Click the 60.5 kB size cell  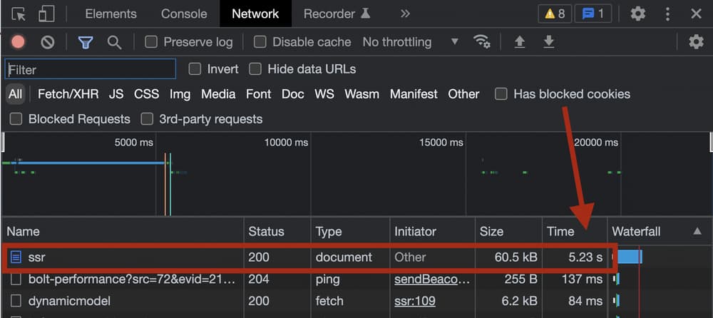point(515,257)
